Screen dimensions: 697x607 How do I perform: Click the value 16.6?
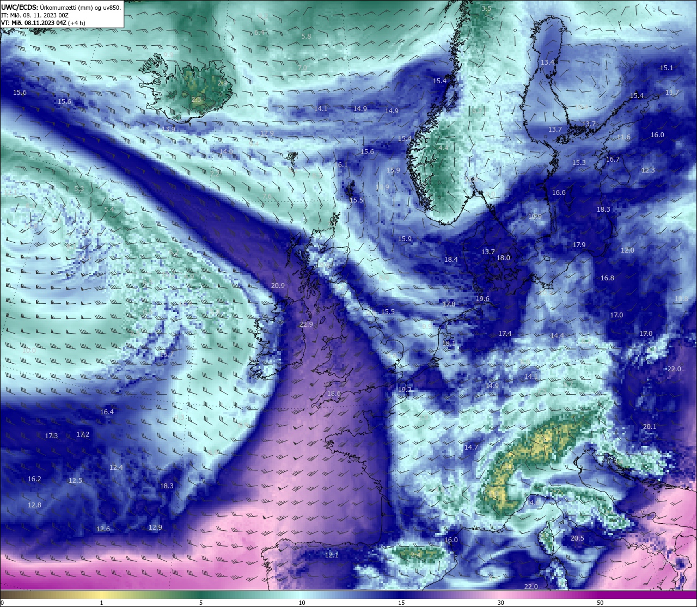[x=559, y=192]
